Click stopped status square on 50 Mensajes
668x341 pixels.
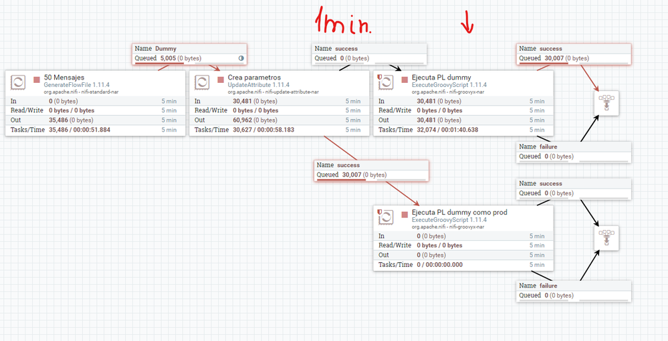point(37,80)
